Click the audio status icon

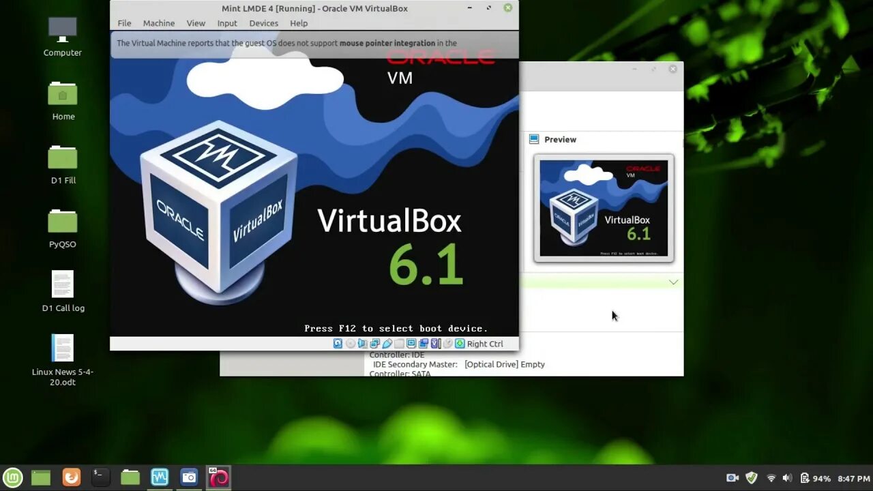click(362, 344)
